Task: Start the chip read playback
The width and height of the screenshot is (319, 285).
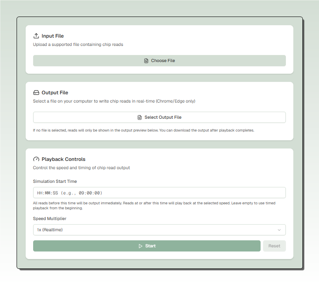Action: coord(147,246)
